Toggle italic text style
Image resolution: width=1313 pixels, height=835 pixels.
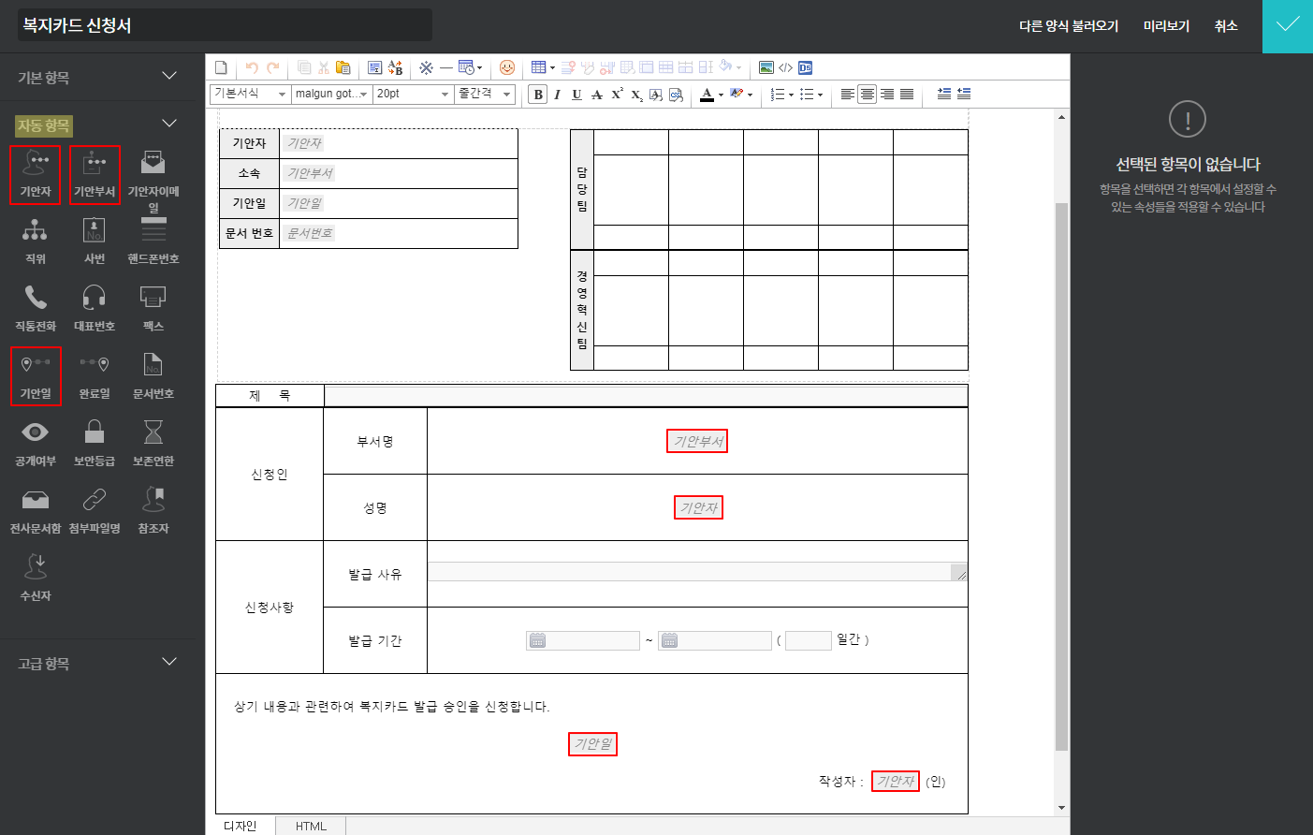(557, 95)
